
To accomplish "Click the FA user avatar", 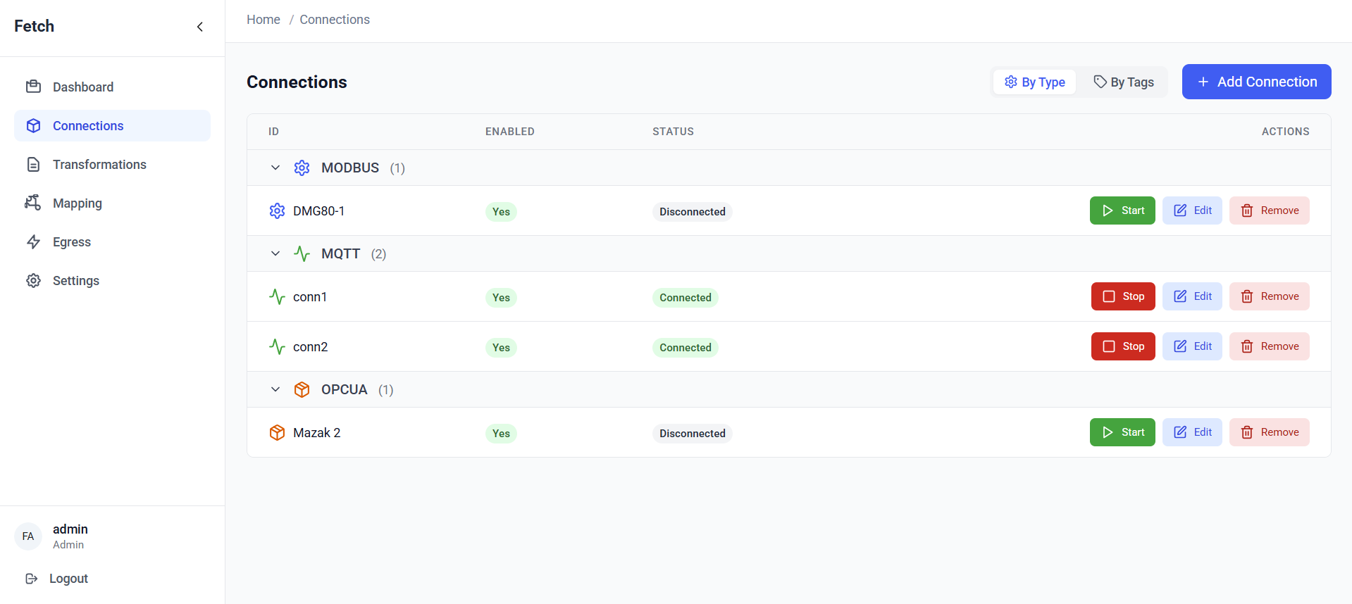I will click(x=28, y=536).
